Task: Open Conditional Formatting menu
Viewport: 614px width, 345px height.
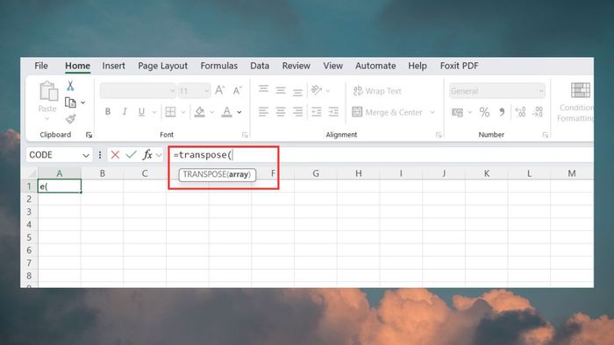Action: click(576, 102)
